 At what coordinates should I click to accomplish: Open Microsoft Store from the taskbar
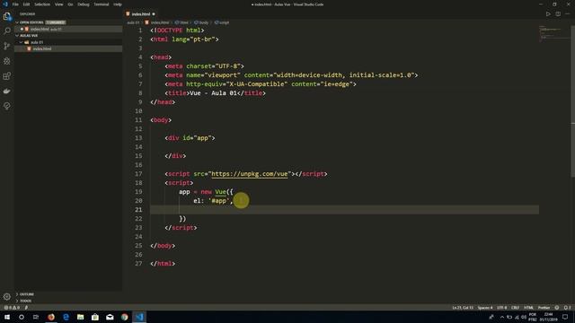click(x=95, y=317)
